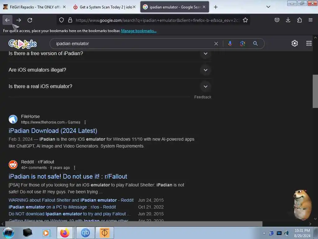Switch to FitGirl Repacks tab
318x239 pixels.
[x=35, y=7]
